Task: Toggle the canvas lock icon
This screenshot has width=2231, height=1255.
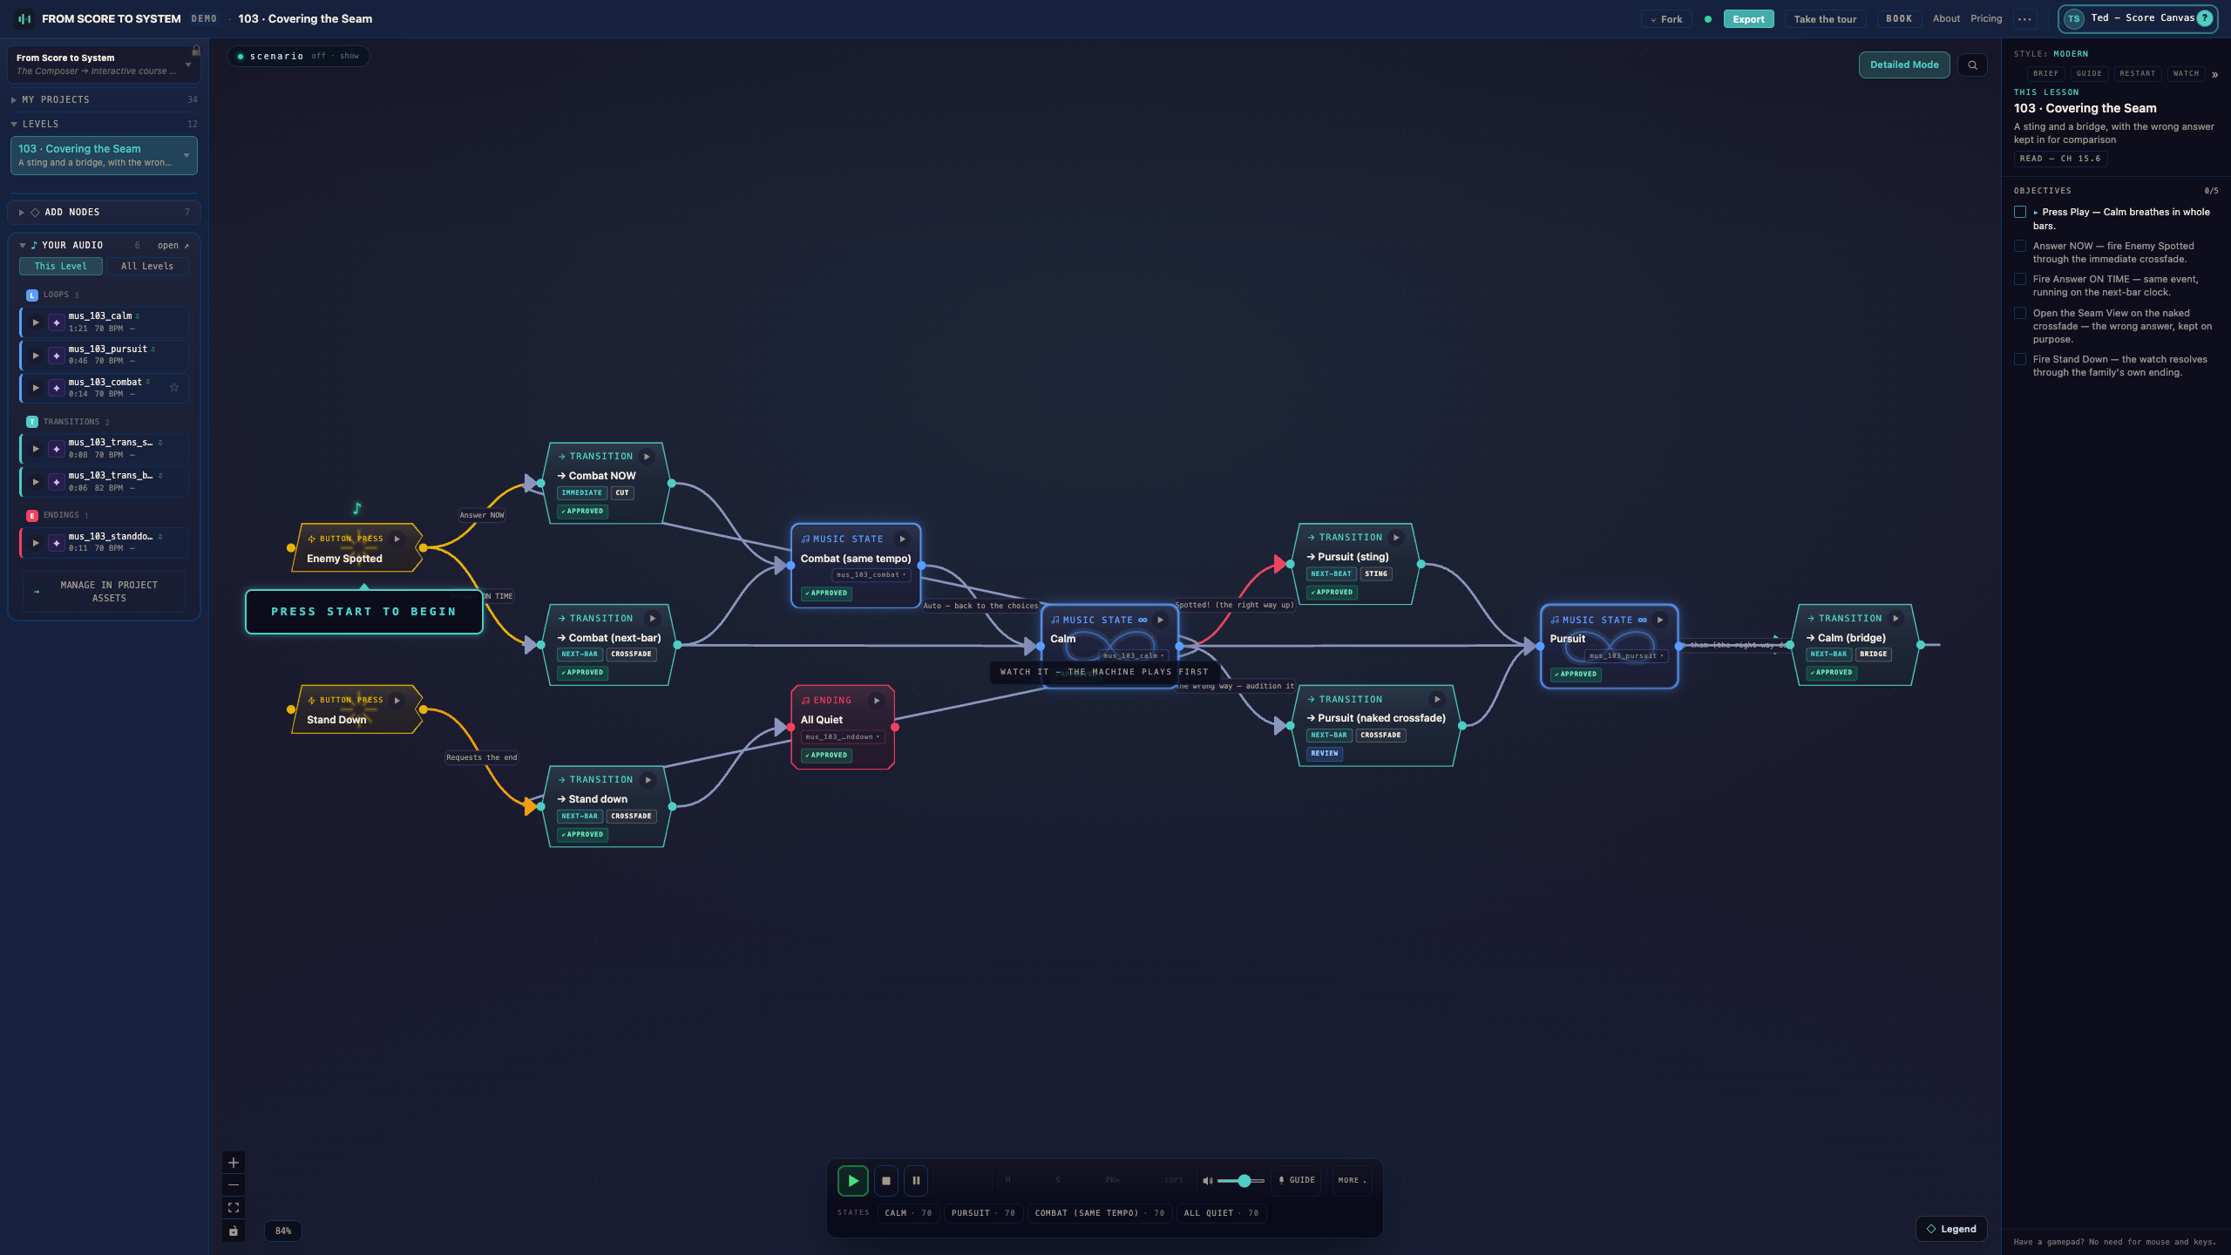Action: [234, 1231]
